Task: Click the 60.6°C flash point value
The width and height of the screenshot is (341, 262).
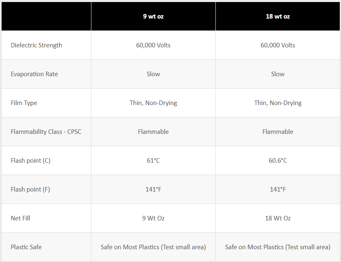Action: [x=278, y=161]
